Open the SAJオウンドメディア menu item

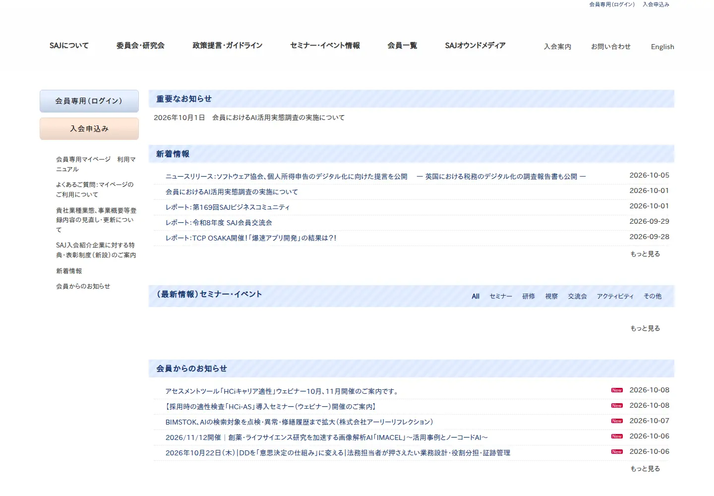coord(475,46)
